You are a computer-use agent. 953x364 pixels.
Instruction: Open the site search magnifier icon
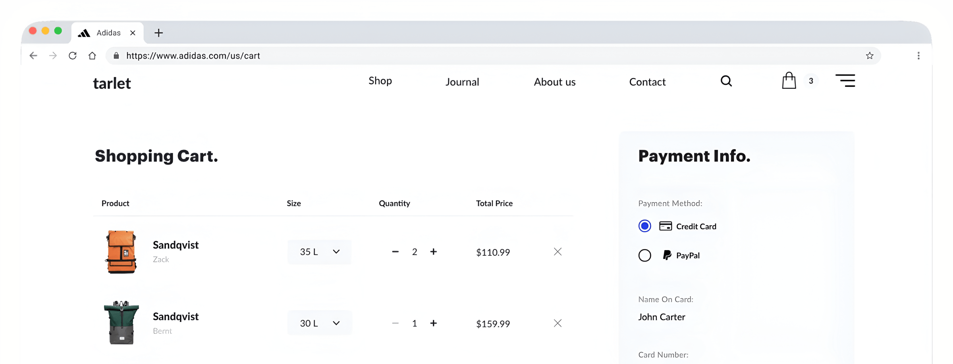pos(726,81)
